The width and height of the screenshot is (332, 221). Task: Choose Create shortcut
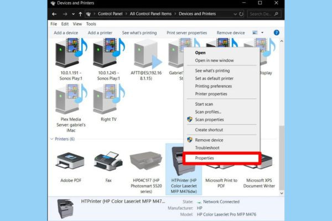221,130
